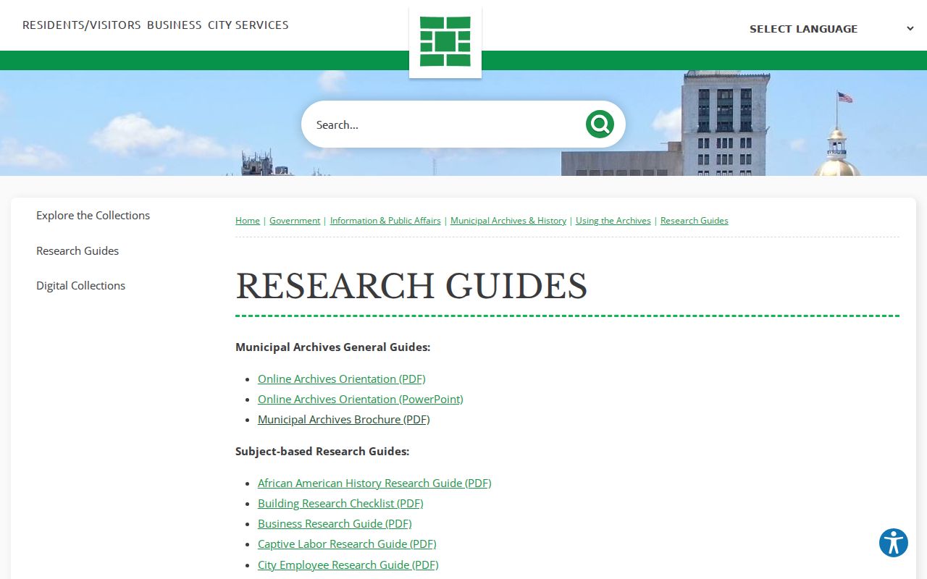Select Digital Collections in the sidebar
This screenshot has width=927, height=579.
[80, 286]
